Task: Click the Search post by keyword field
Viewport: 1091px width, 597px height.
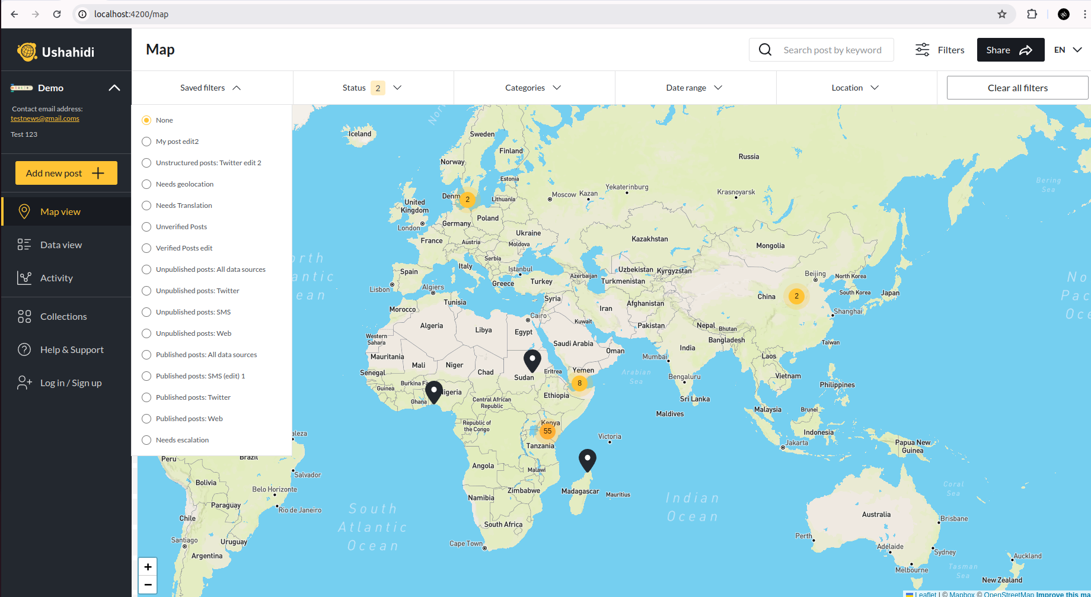Action: [x=821, y=50]
